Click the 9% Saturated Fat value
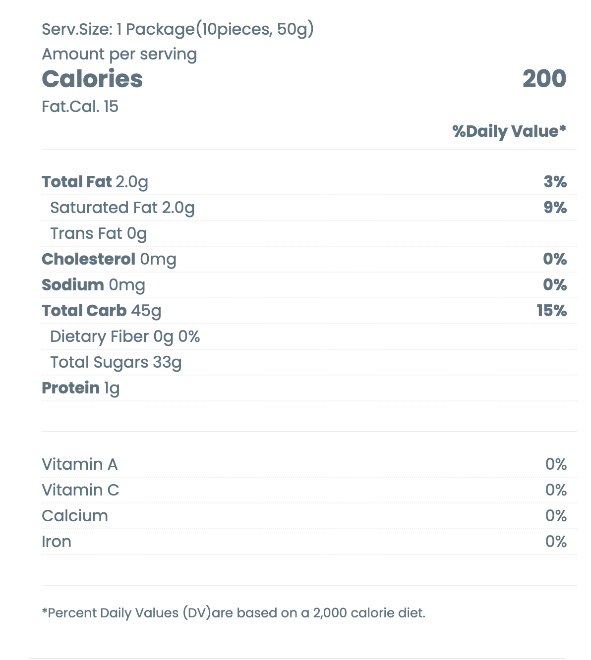 [x=555, y=208]
